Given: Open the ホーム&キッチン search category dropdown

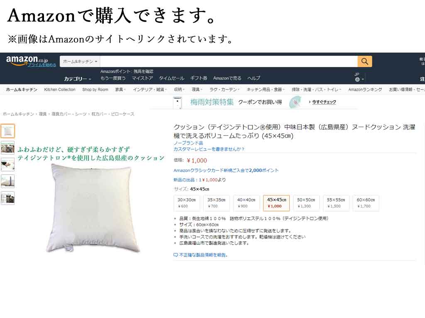Looking at the screenshot, I should point(80,61).
